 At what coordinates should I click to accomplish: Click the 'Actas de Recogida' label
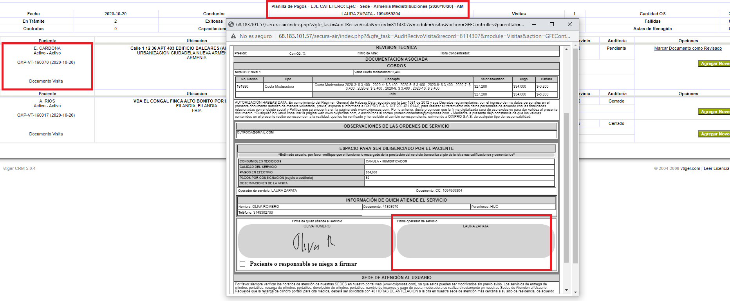tap(652, 29)
